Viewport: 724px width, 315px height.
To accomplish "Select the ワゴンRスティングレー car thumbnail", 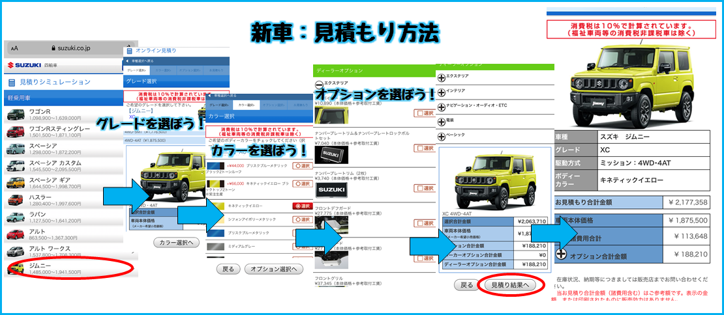I will (x=16, y=133).
